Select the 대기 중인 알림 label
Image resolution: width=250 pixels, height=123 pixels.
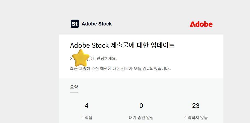click(x=141, y=118)
